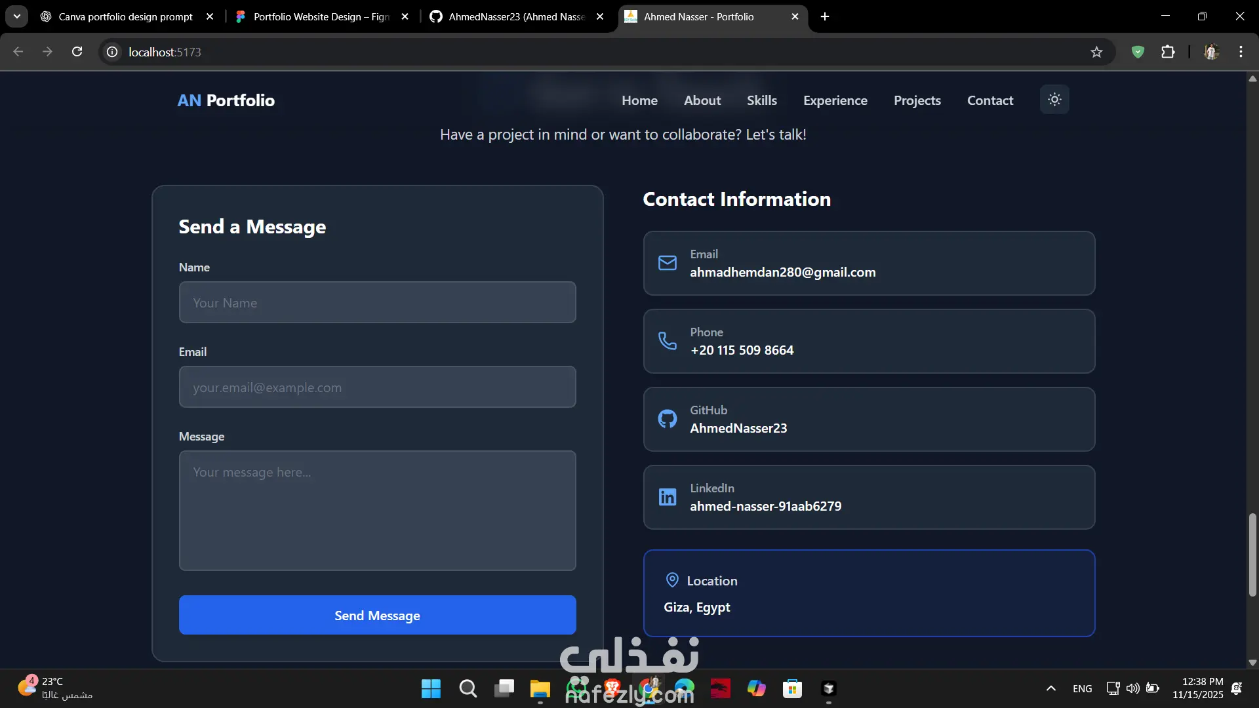Expand the tab search dropdown arrow

[x=17, y=16]
